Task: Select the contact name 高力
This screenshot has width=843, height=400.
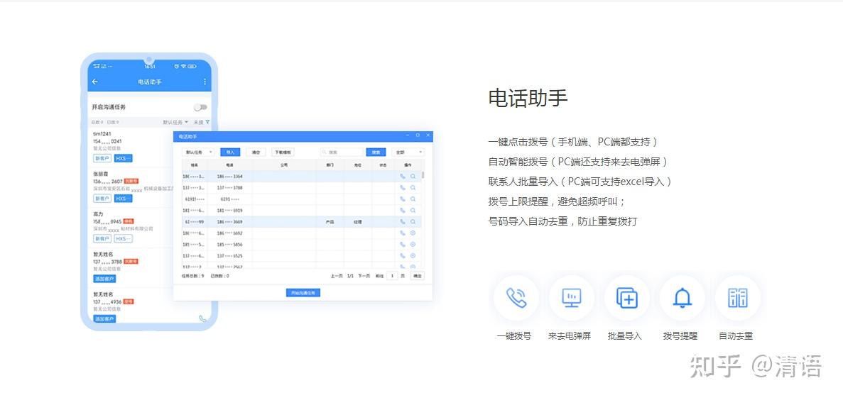Action: 98,214
